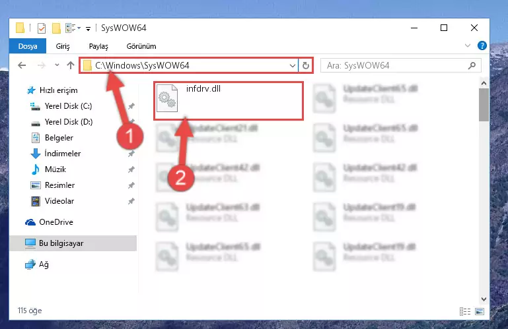Switch to the Görünüm tab
This screenshot has width=508, height=329.
(141, 46)
